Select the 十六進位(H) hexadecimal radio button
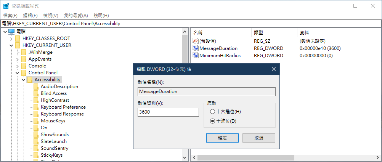This screenshot has height=162, width=382. pyautogui.click(x=213, y=112)
